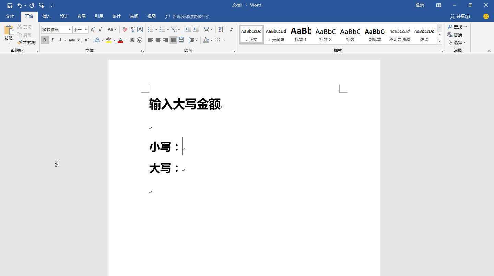Switch to the 插入 (Insert) tab
494x276 pixels.
[x=46, y=16]
